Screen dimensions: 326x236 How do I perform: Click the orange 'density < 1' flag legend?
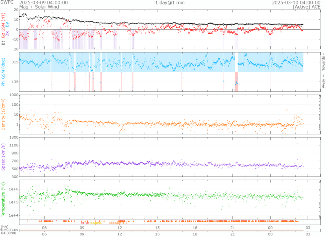click(x=118, y=223)
